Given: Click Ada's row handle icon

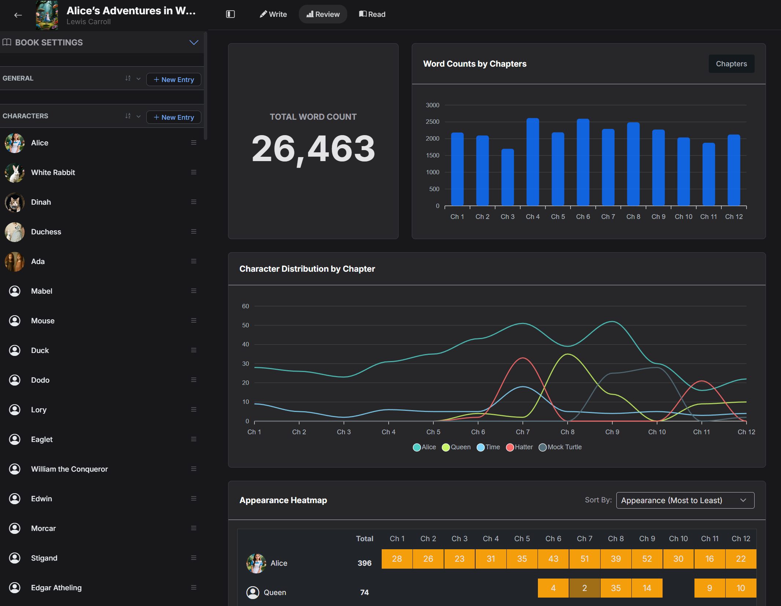Looking at the screenshot, I should click(194, 261).
